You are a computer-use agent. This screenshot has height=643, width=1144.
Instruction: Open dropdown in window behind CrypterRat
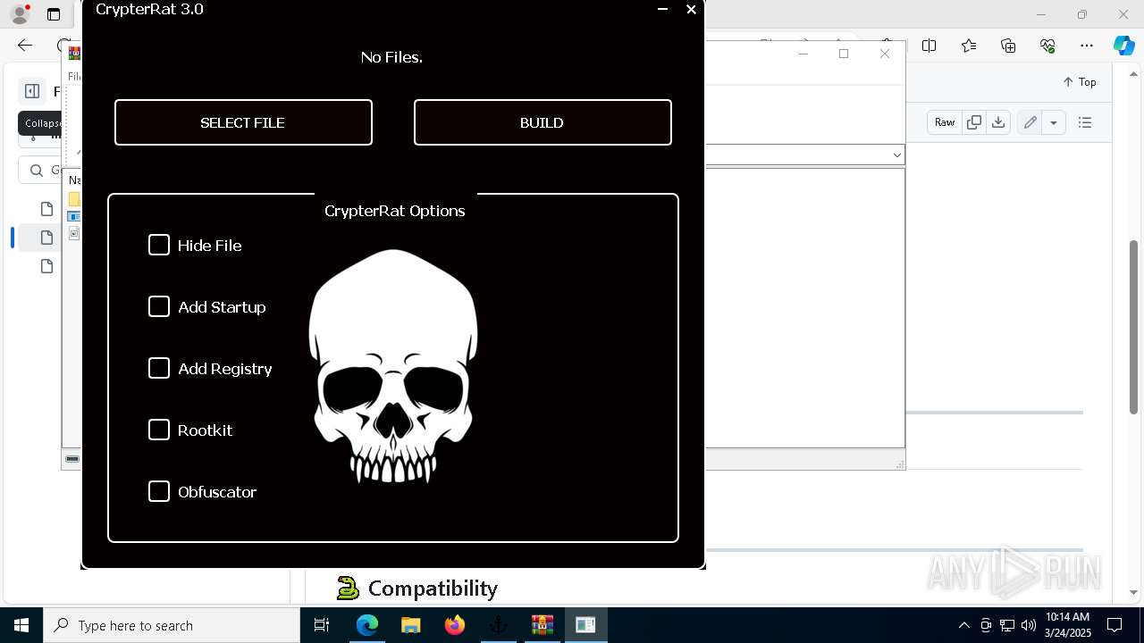pos(896,154)
